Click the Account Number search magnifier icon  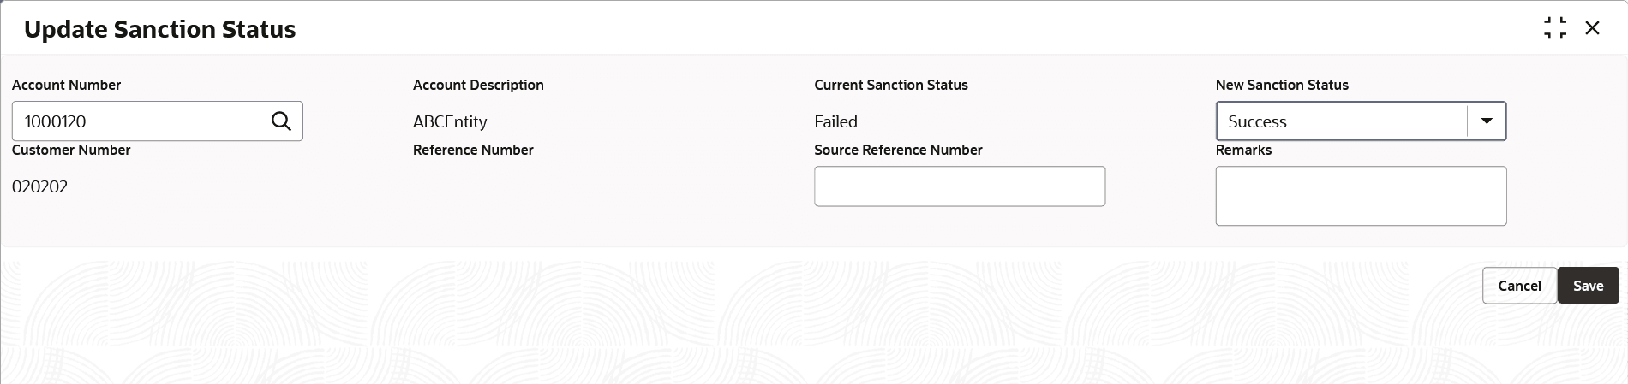(281, 121)
